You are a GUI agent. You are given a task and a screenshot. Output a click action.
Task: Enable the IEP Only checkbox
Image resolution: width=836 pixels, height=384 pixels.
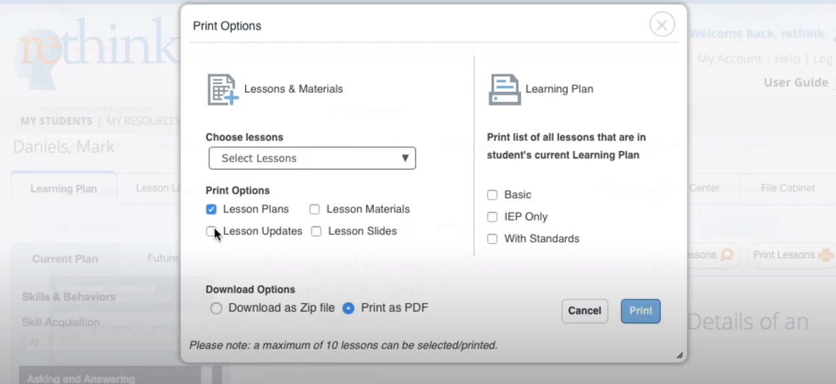(493, 217)
